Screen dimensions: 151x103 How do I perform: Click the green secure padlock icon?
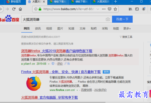40,9
